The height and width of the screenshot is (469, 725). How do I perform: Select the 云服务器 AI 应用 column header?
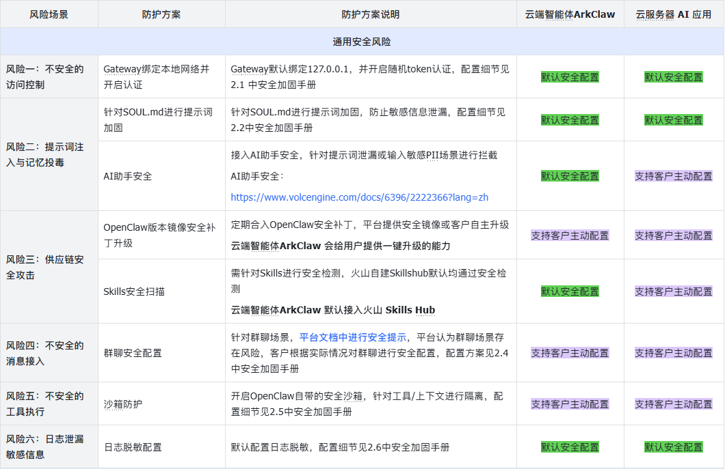674,14
